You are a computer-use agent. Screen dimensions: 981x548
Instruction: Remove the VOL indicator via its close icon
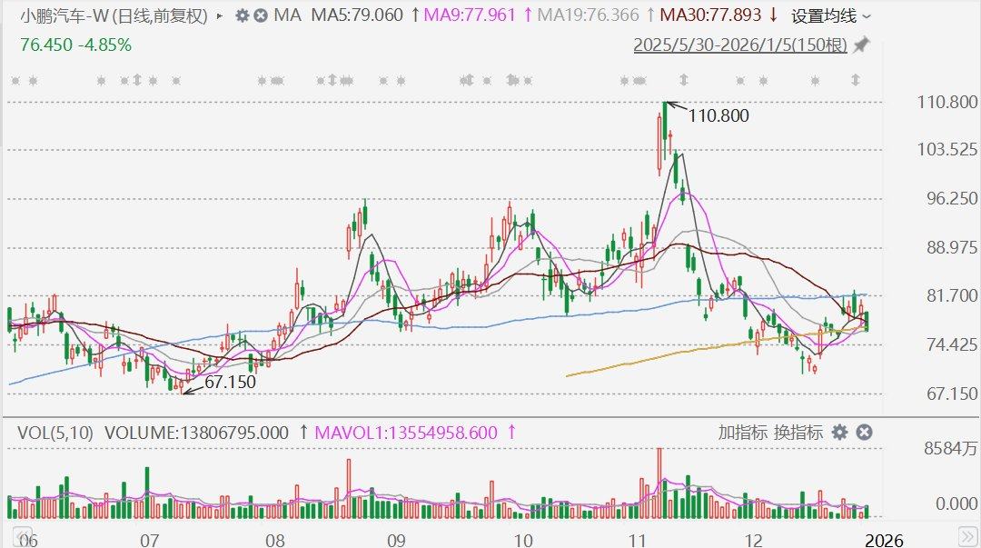point(863,433)
